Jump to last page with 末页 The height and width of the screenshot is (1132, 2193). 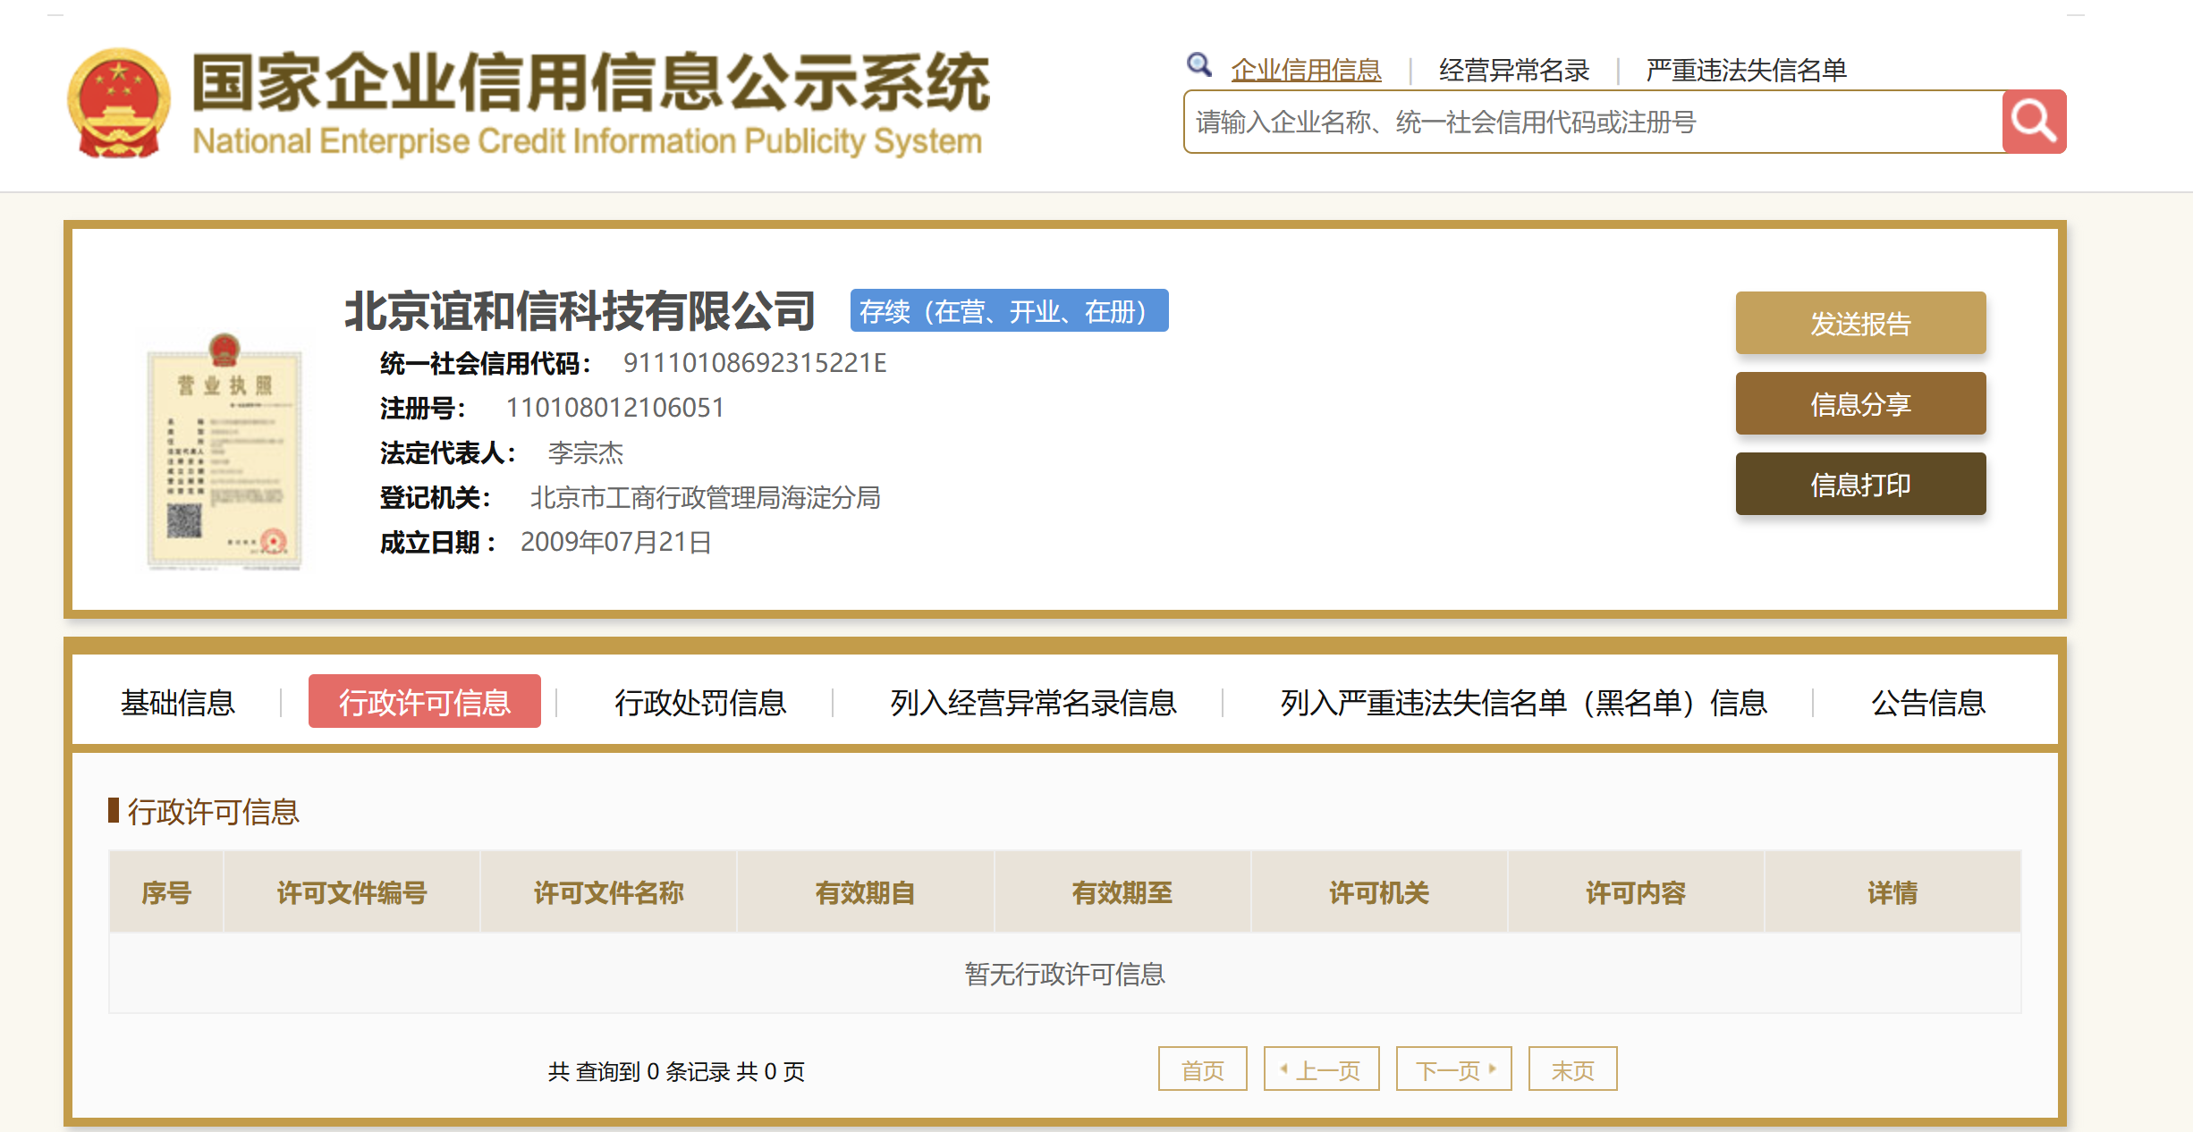pyautogui.click(x=1572, y=1069)
